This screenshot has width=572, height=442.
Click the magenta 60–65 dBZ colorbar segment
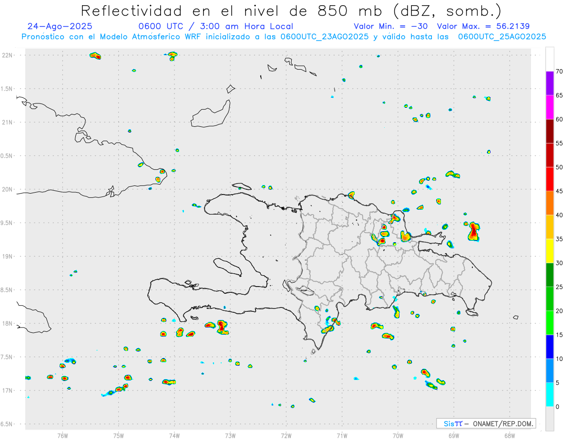click(x=550, y=107)
